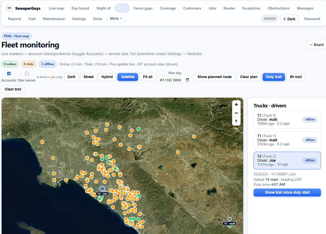Screen dimensions: 326x234
Task: Click the 0 online status pill
Action: pyautogui.click(x=10, y=64)
